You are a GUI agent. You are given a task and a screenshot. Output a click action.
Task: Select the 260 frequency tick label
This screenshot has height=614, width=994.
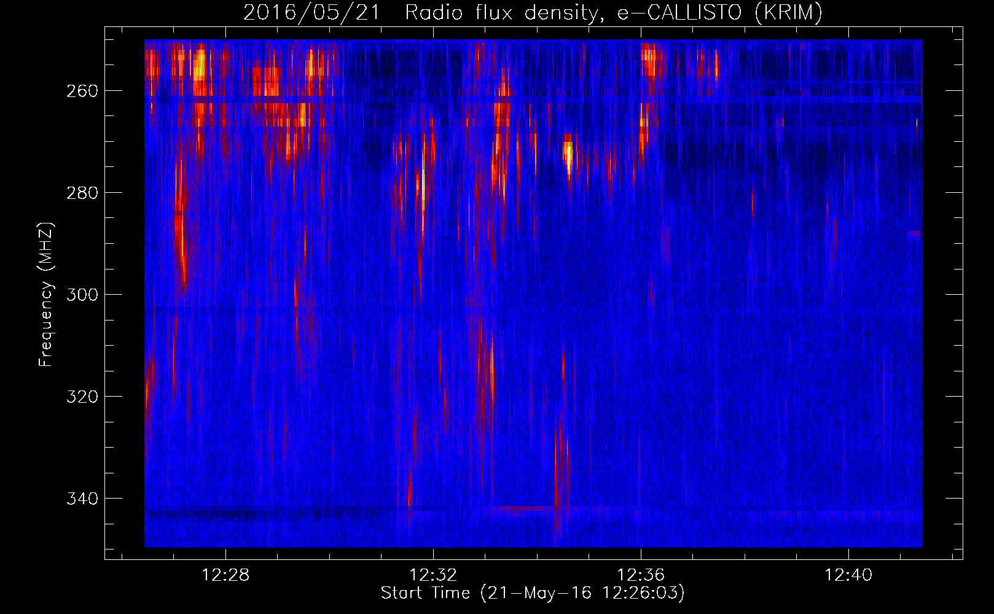tap(82, 91)
